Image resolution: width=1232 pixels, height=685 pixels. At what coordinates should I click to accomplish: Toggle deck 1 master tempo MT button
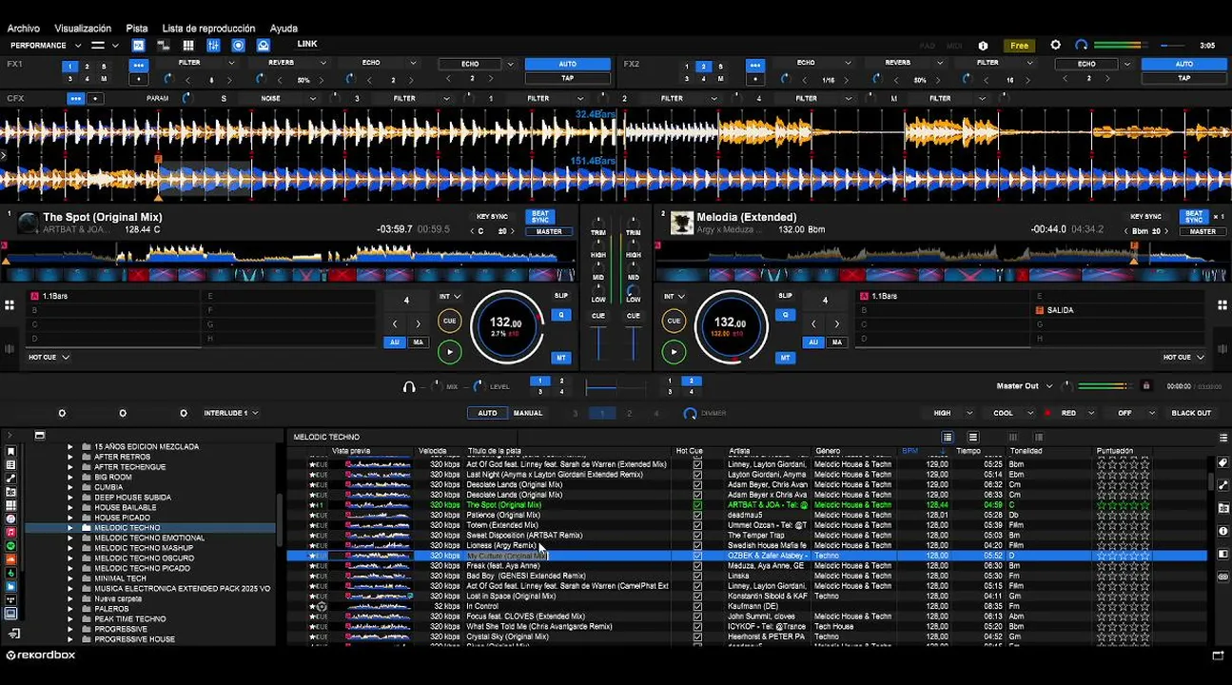pyautogui.click(x=561, y=358)
